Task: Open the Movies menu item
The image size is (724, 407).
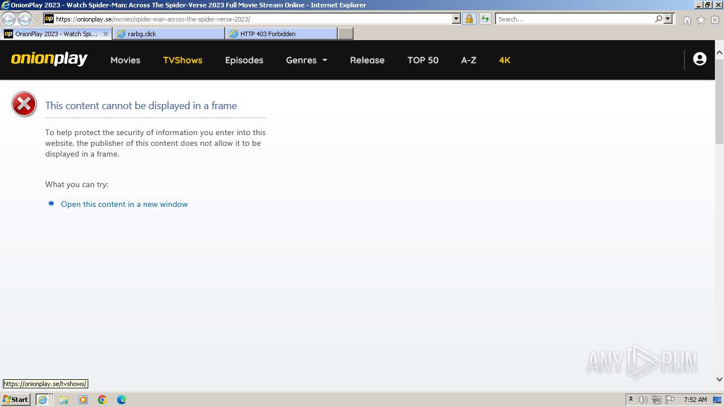Action: tap(125, 60)
